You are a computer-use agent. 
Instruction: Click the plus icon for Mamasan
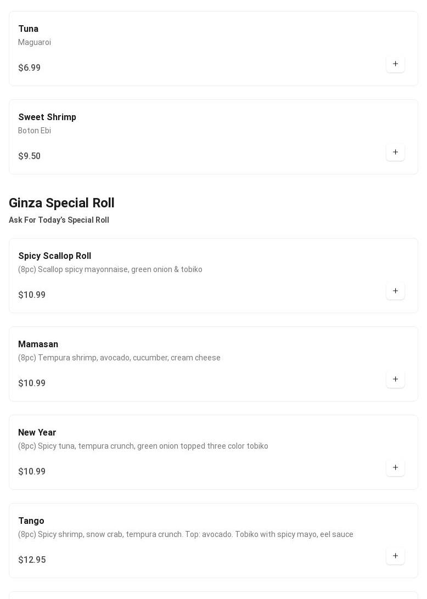(x=395, y=380)
